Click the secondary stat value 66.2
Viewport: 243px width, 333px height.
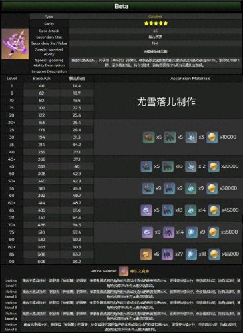coord(77,262)
